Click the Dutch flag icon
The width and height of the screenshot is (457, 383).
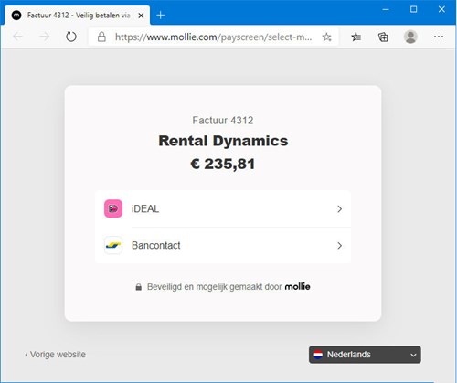318,355
